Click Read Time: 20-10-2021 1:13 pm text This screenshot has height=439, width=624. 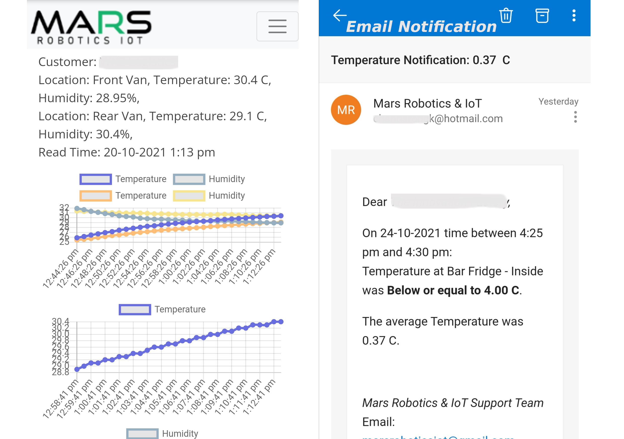[x=127, y=152]
